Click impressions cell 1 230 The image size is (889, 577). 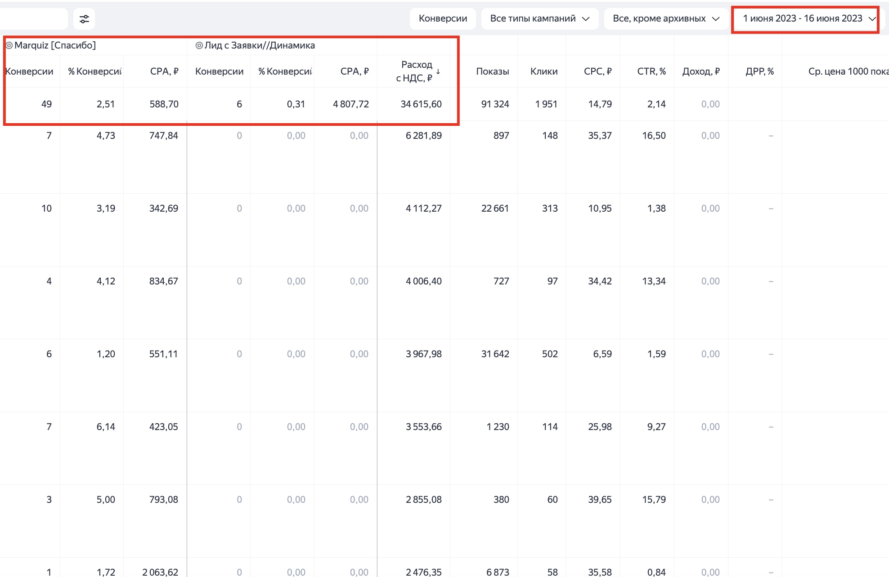(x=498, y=427)
